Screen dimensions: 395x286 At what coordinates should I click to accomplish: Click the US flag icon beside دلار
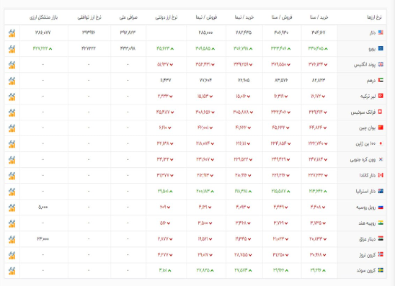point(381,32)
